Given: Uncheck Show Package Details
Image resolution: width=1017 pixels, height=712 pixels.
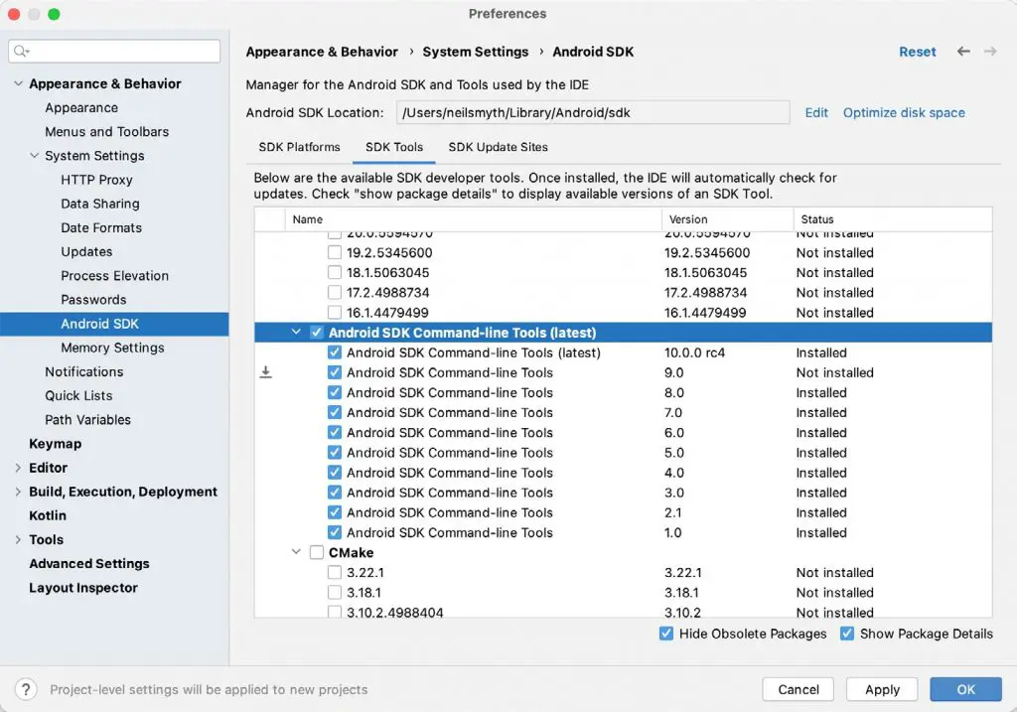Looking at the screenshot, I should 847,634.
